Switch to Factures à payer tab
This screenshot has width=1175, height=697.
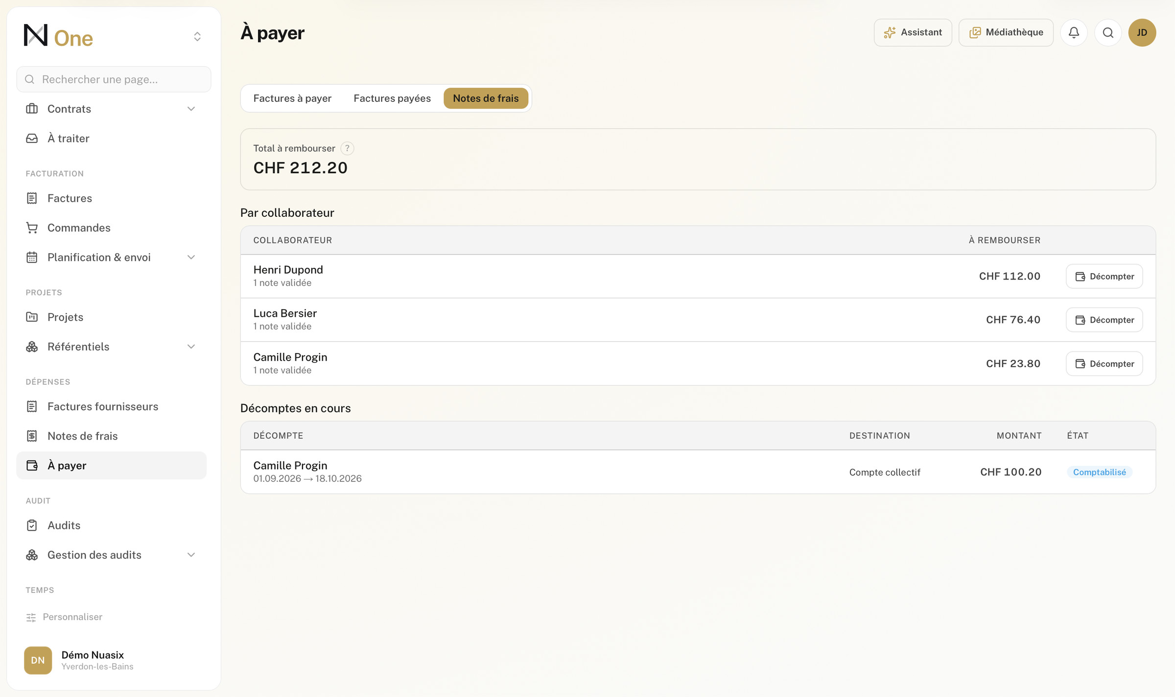(x=292, y=98)
